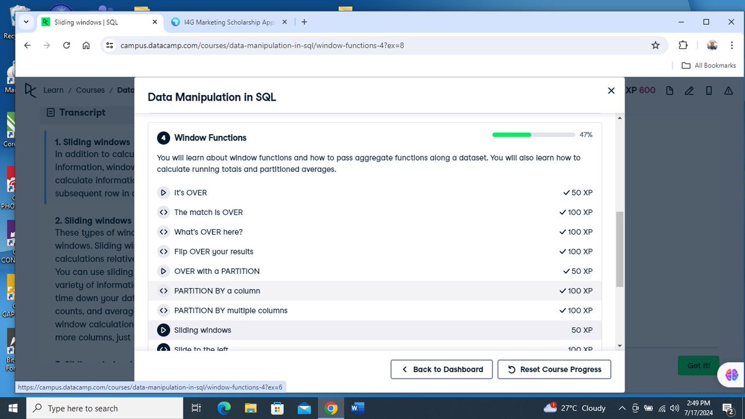This screenshot has height=419, width=745.
Task: Click the code icon beside What's OVER here?
Action: [163, 232]
